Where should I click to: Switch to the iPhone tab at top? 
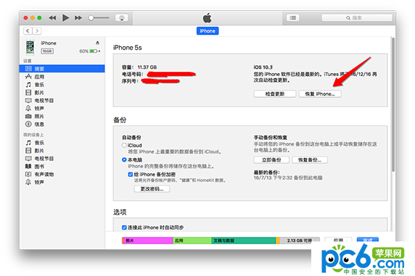coord(207,31)
